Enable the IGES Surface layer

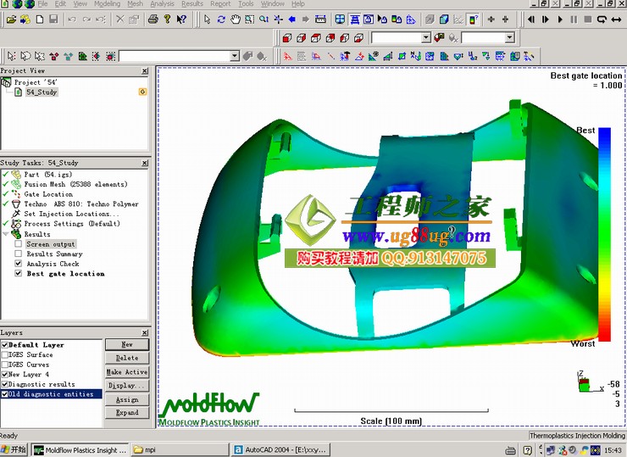pos(5,354)
